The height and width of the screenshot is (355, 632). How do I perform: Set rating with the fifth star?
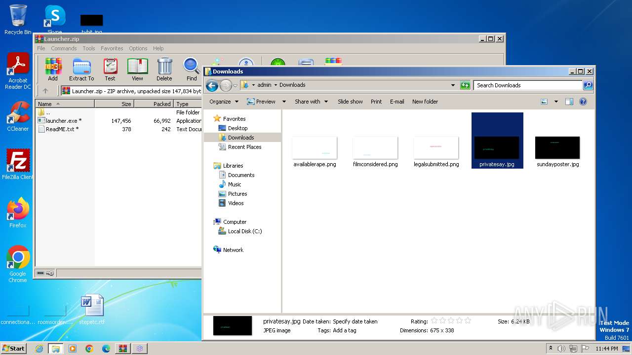[x=468, y=321]
